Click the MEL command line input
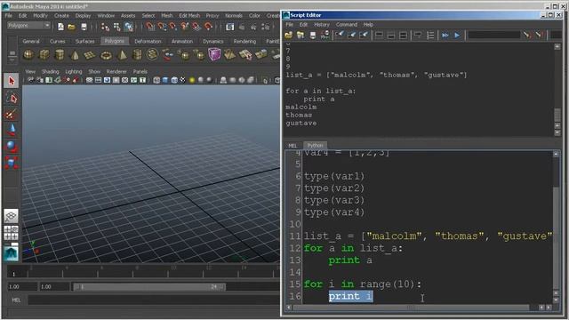569x320 pixels. click(154, 300)
